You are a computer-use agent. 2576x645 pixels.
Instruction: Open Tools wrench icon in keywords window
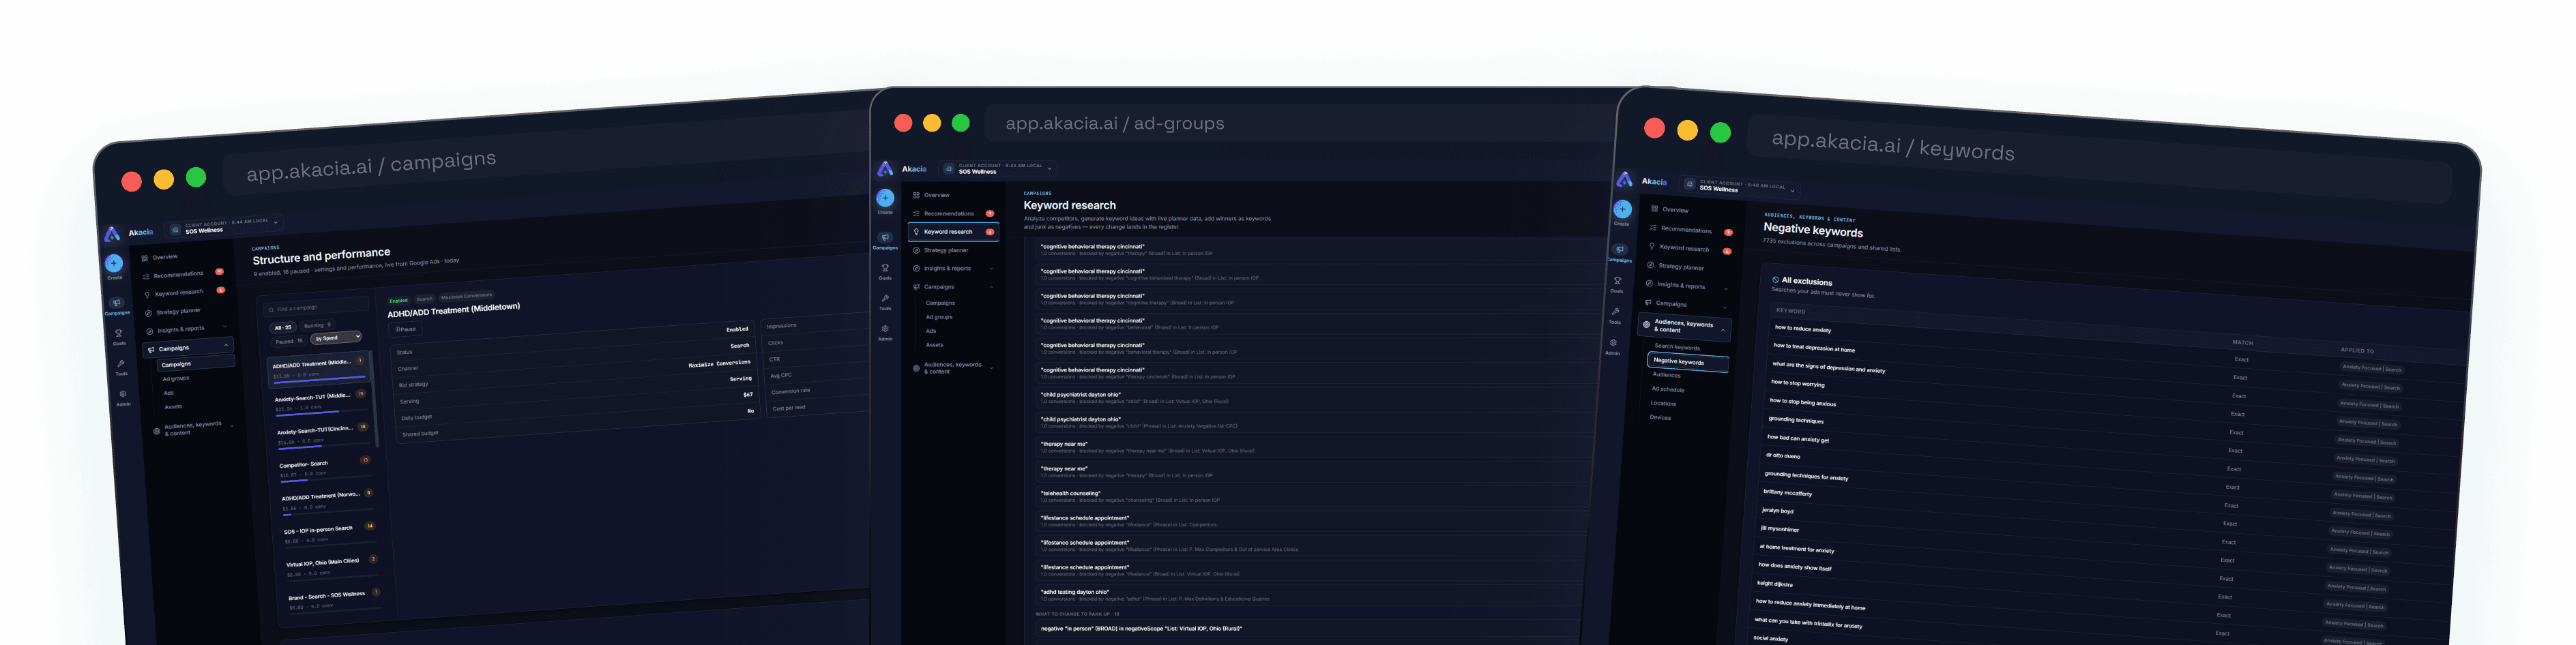(x=1615, y=312)
